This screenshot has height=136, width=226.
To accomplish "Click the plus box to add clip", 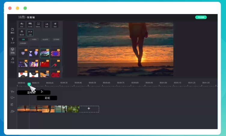I will click(89, 109).
